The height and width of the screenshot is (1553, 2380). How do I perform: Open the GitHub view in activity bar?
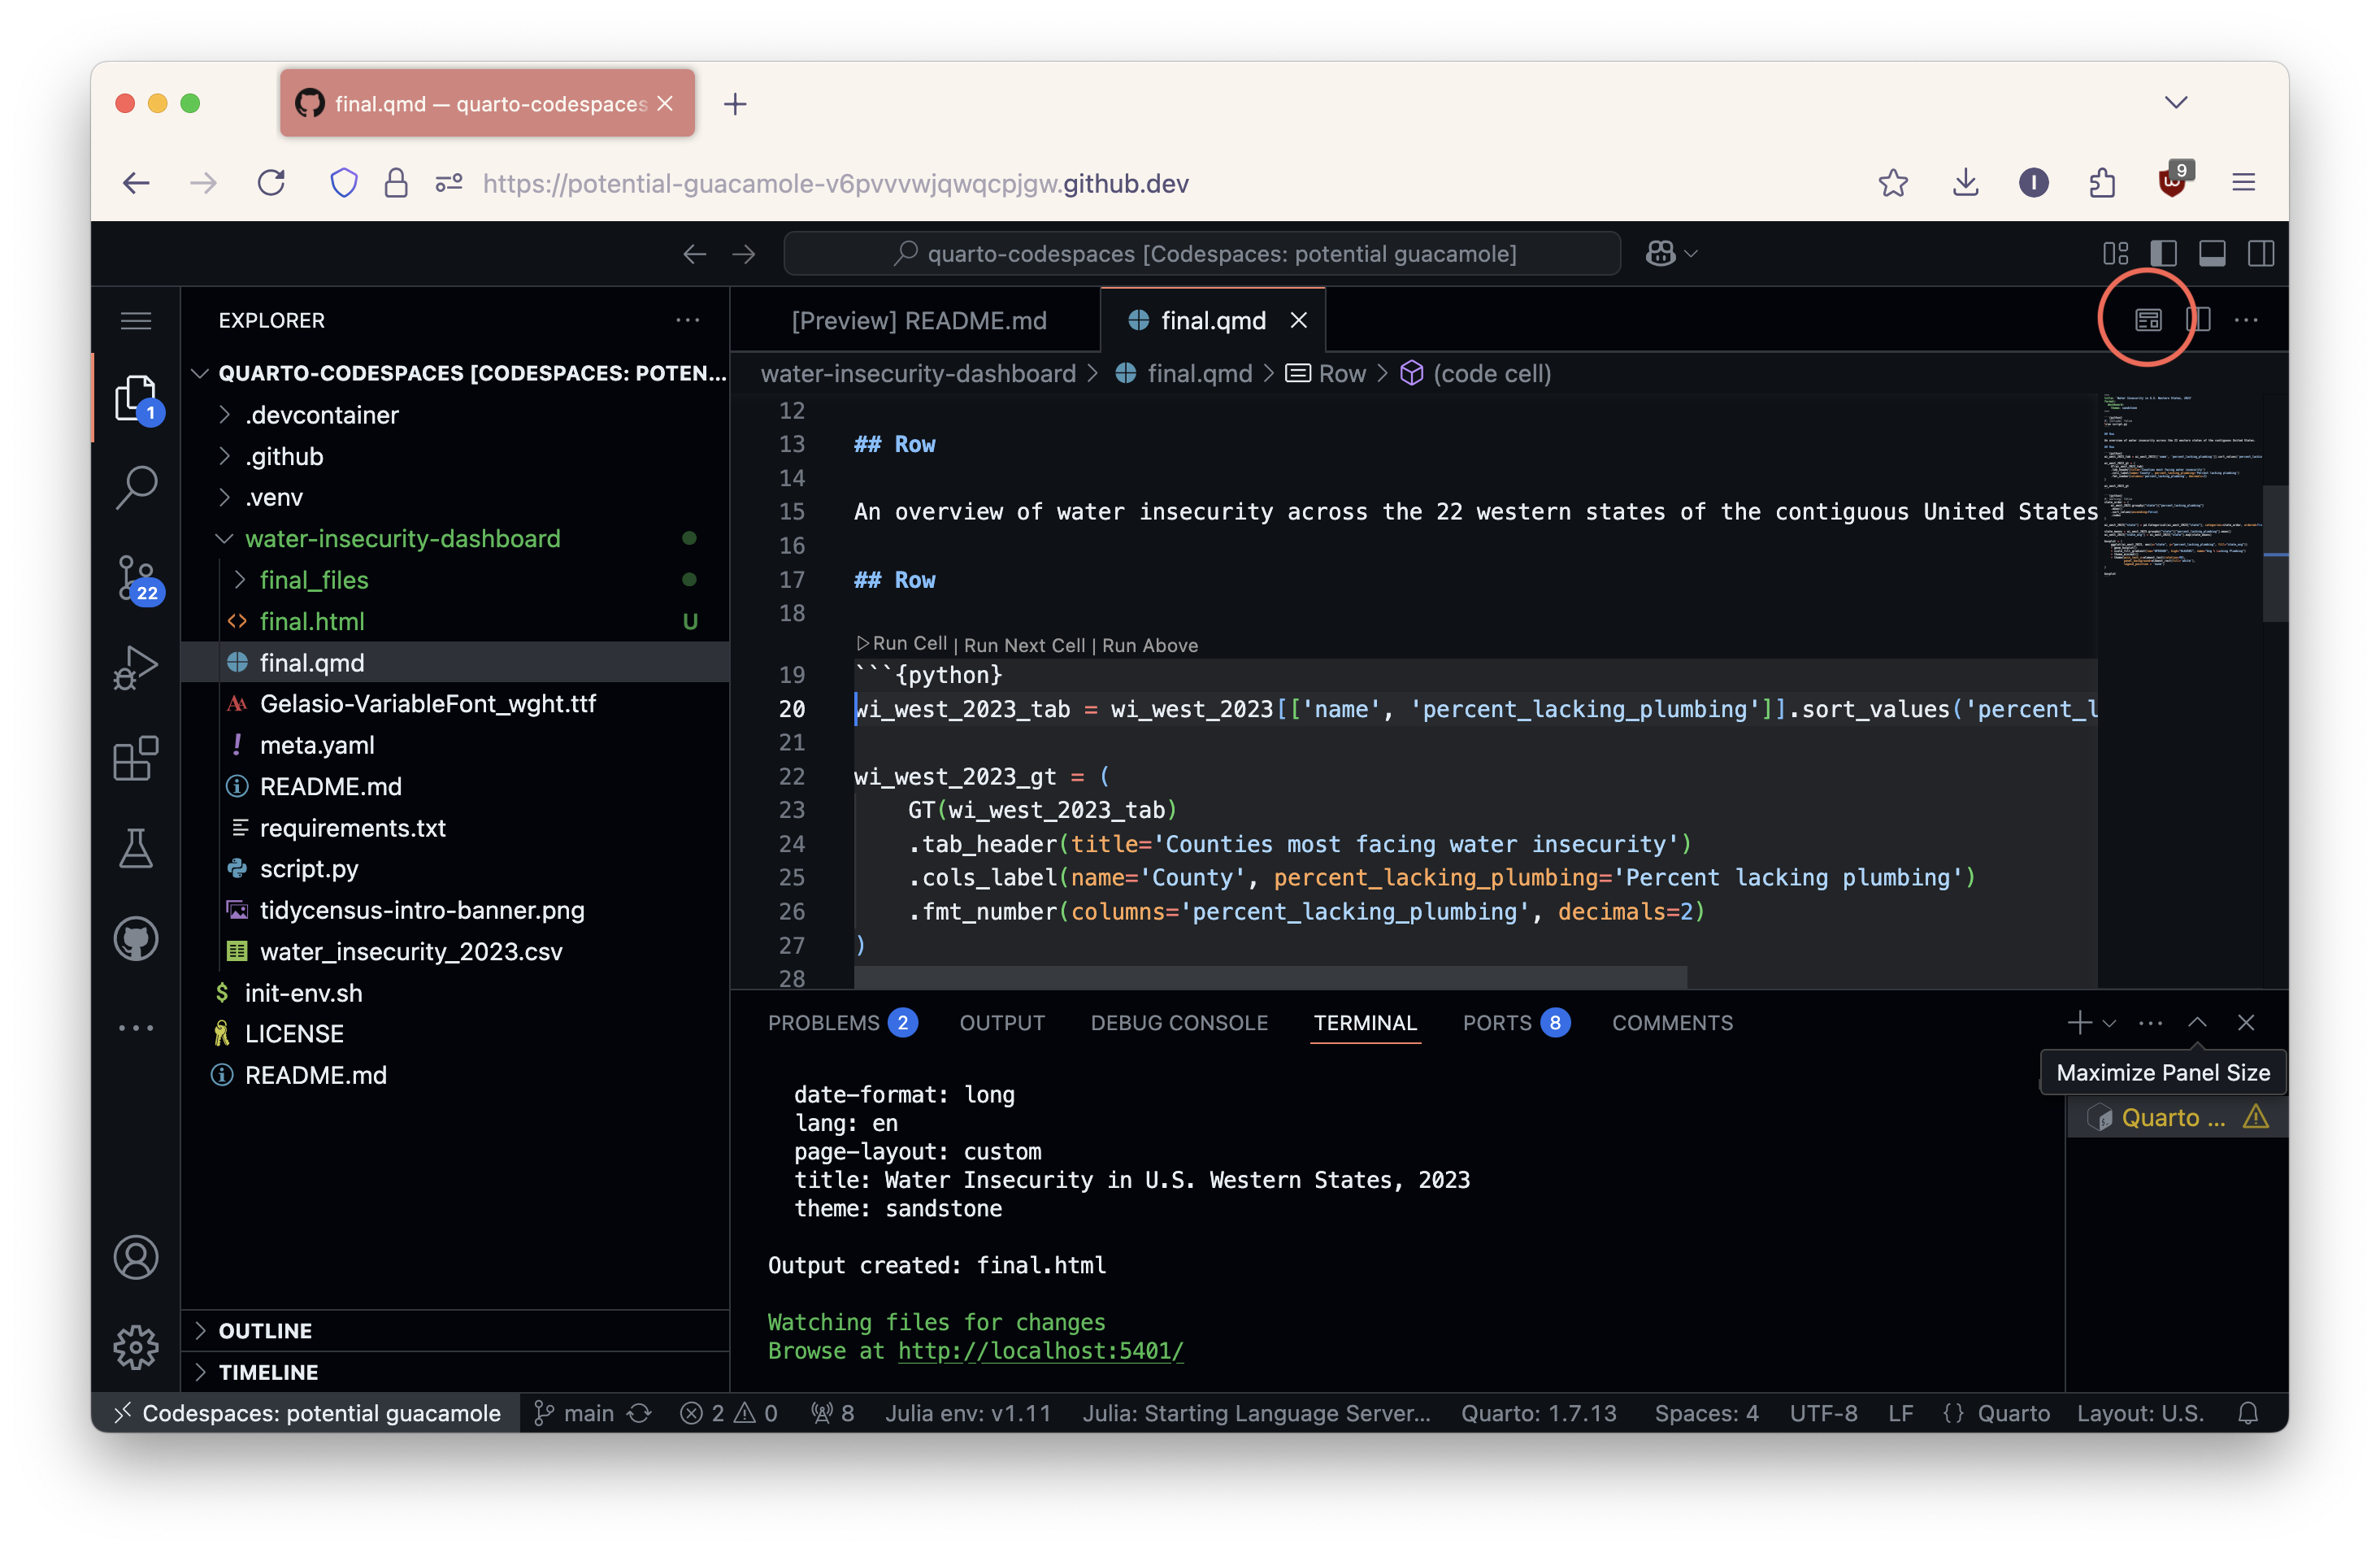point(136,938)
